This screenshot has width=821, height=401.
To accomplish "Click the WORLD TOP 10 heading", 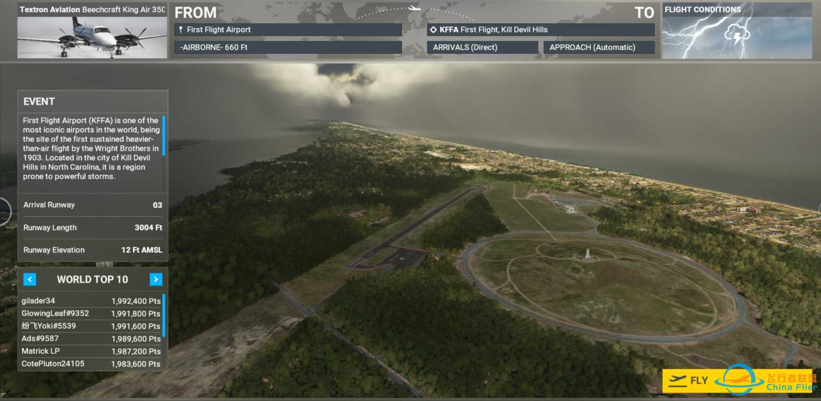I will pyautogui.click(x=93, y=280).
